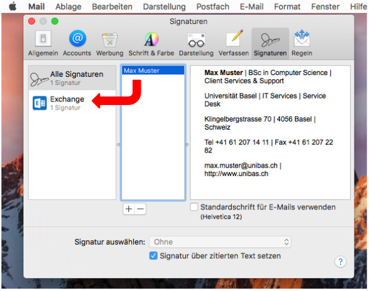
Task: Open the Darstellung preferences pane
Action: (196, 43)
